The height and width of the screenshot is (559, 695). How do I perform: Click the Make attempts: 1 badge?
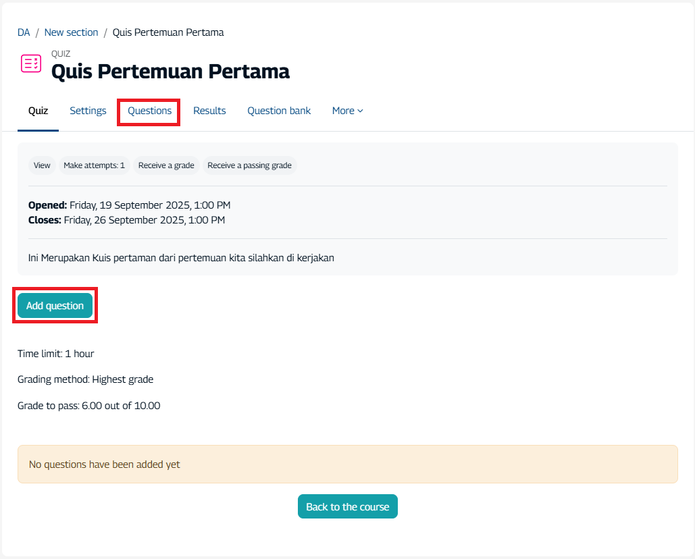pyautogui.click(x=95, y=165)
